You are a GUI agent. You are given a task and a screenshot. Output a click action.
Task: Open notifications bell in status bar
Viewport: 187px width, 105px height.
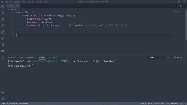point(184,104)
